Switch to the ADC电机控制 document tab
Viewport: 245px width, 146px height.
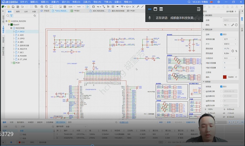98,11
